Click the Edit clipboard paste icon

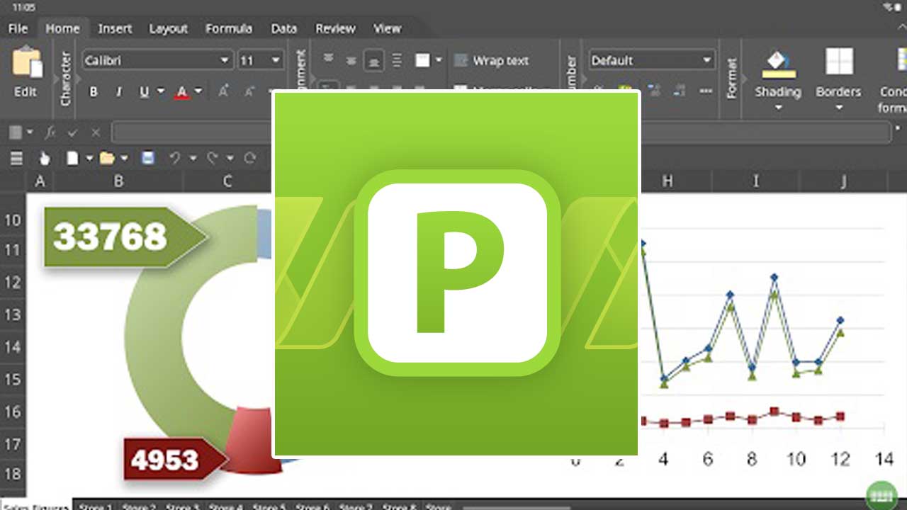click(x=27, y=62)
